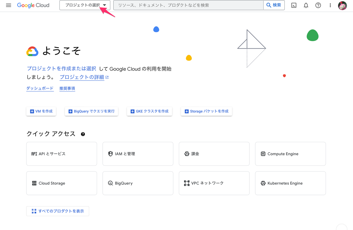Viewport: 353px width, 230px height.
Task: Open the three-dot settings menu
Action: pyautogui.click(x=330, y=5)
